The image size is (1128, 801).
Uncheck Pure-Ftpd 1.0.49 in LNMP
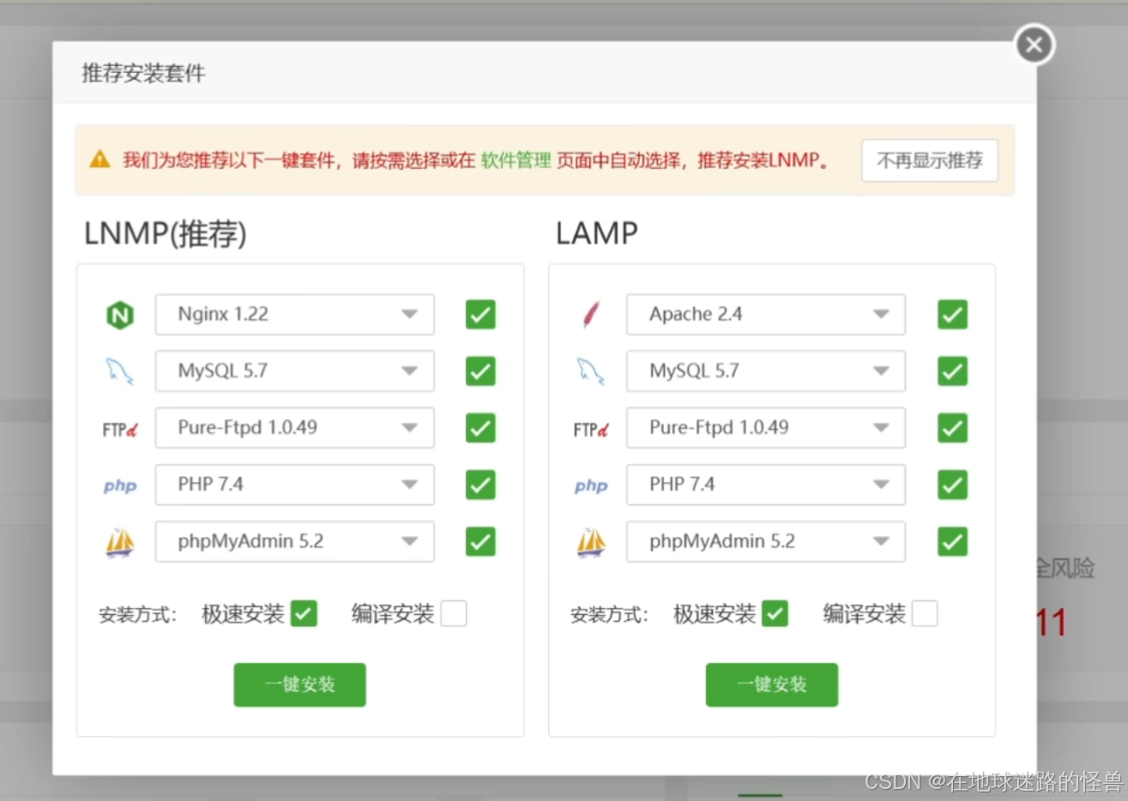tap(480, 428)
